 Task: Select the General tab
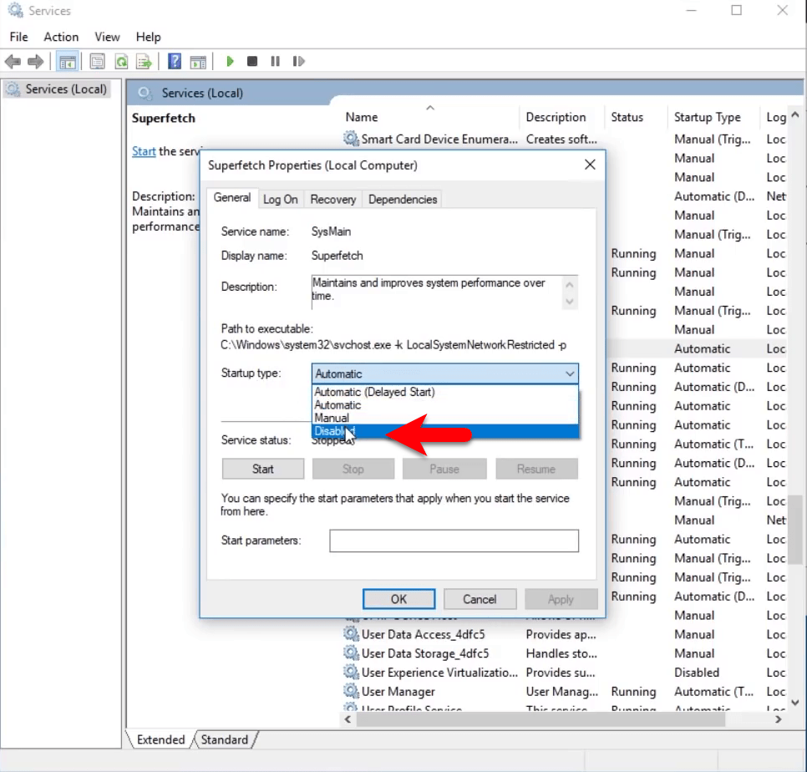[x=232, y=198]
